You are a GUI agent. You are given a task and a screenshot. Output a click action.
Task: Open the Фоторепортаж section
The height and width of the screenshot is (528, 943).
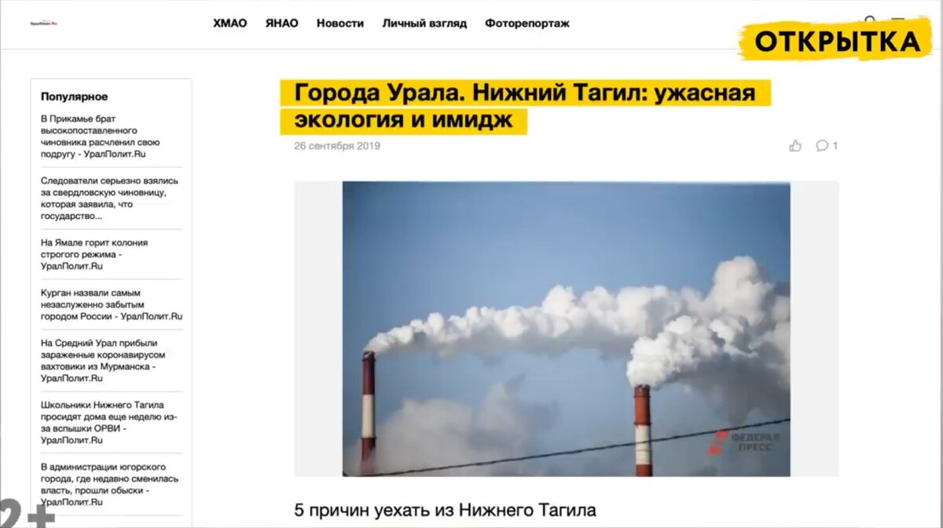coord(527,24)
